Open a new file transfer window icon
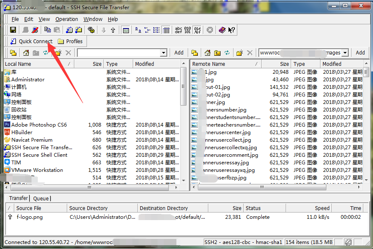Image resolution: width=373 pixels, height=249 pixels. pyautogui.click(x=79, y=30)
